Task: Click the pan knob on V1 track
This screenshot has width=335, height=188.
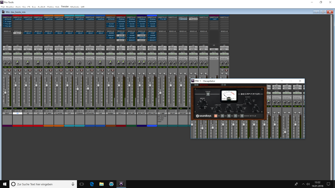Action: [x=17, y=63]
